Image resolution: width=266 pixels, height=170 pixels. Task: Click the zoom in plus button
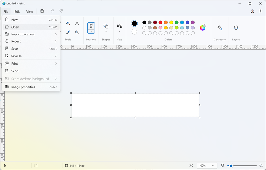tap(261, 166)
